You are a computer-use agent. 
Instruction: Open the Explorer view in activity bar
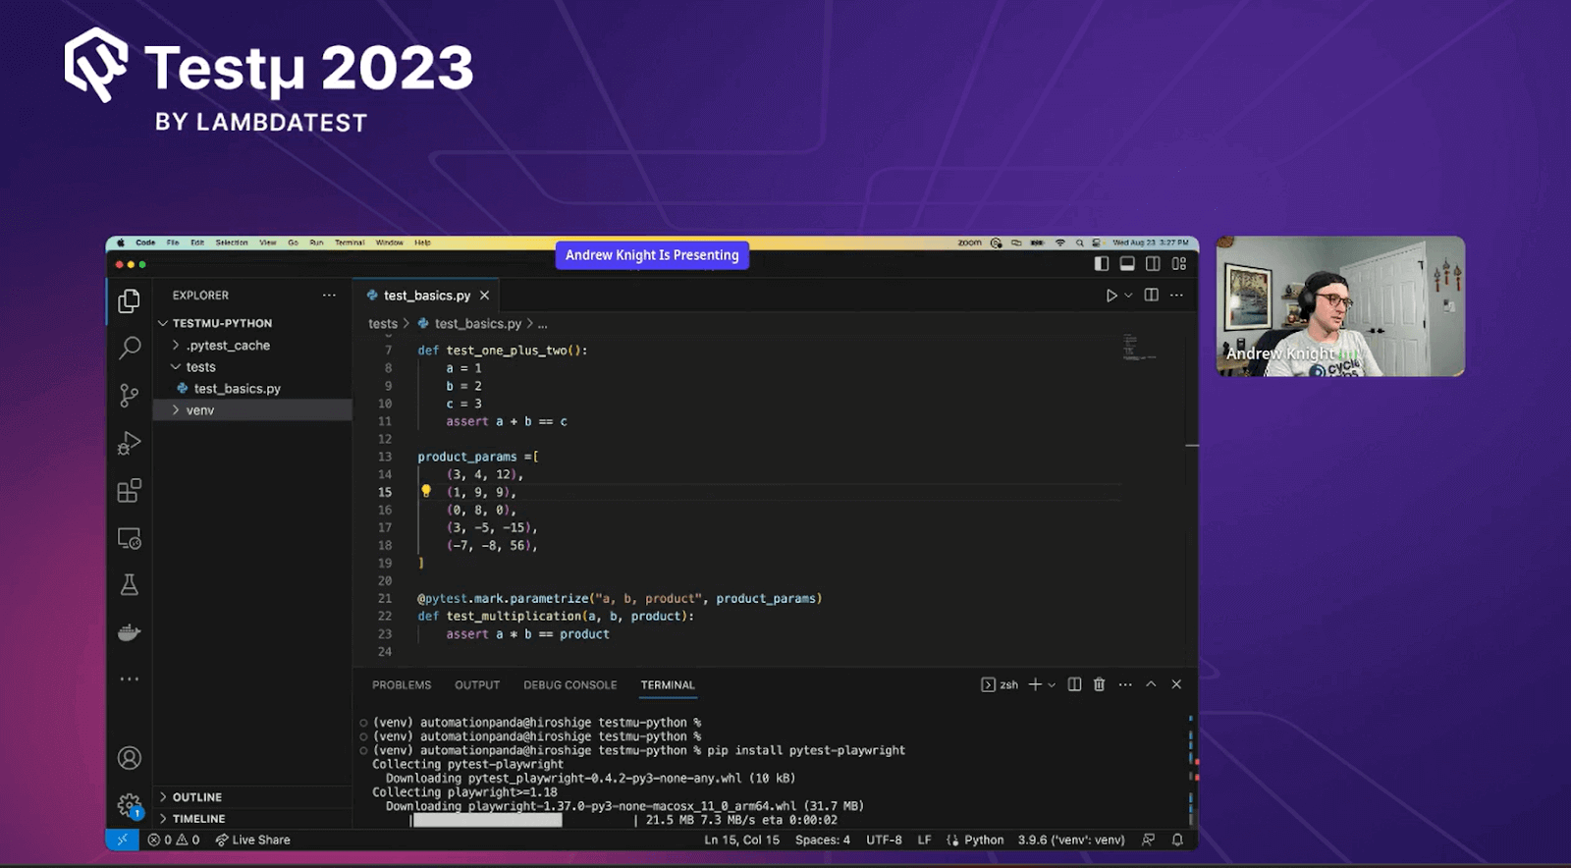tap(129, 300)
